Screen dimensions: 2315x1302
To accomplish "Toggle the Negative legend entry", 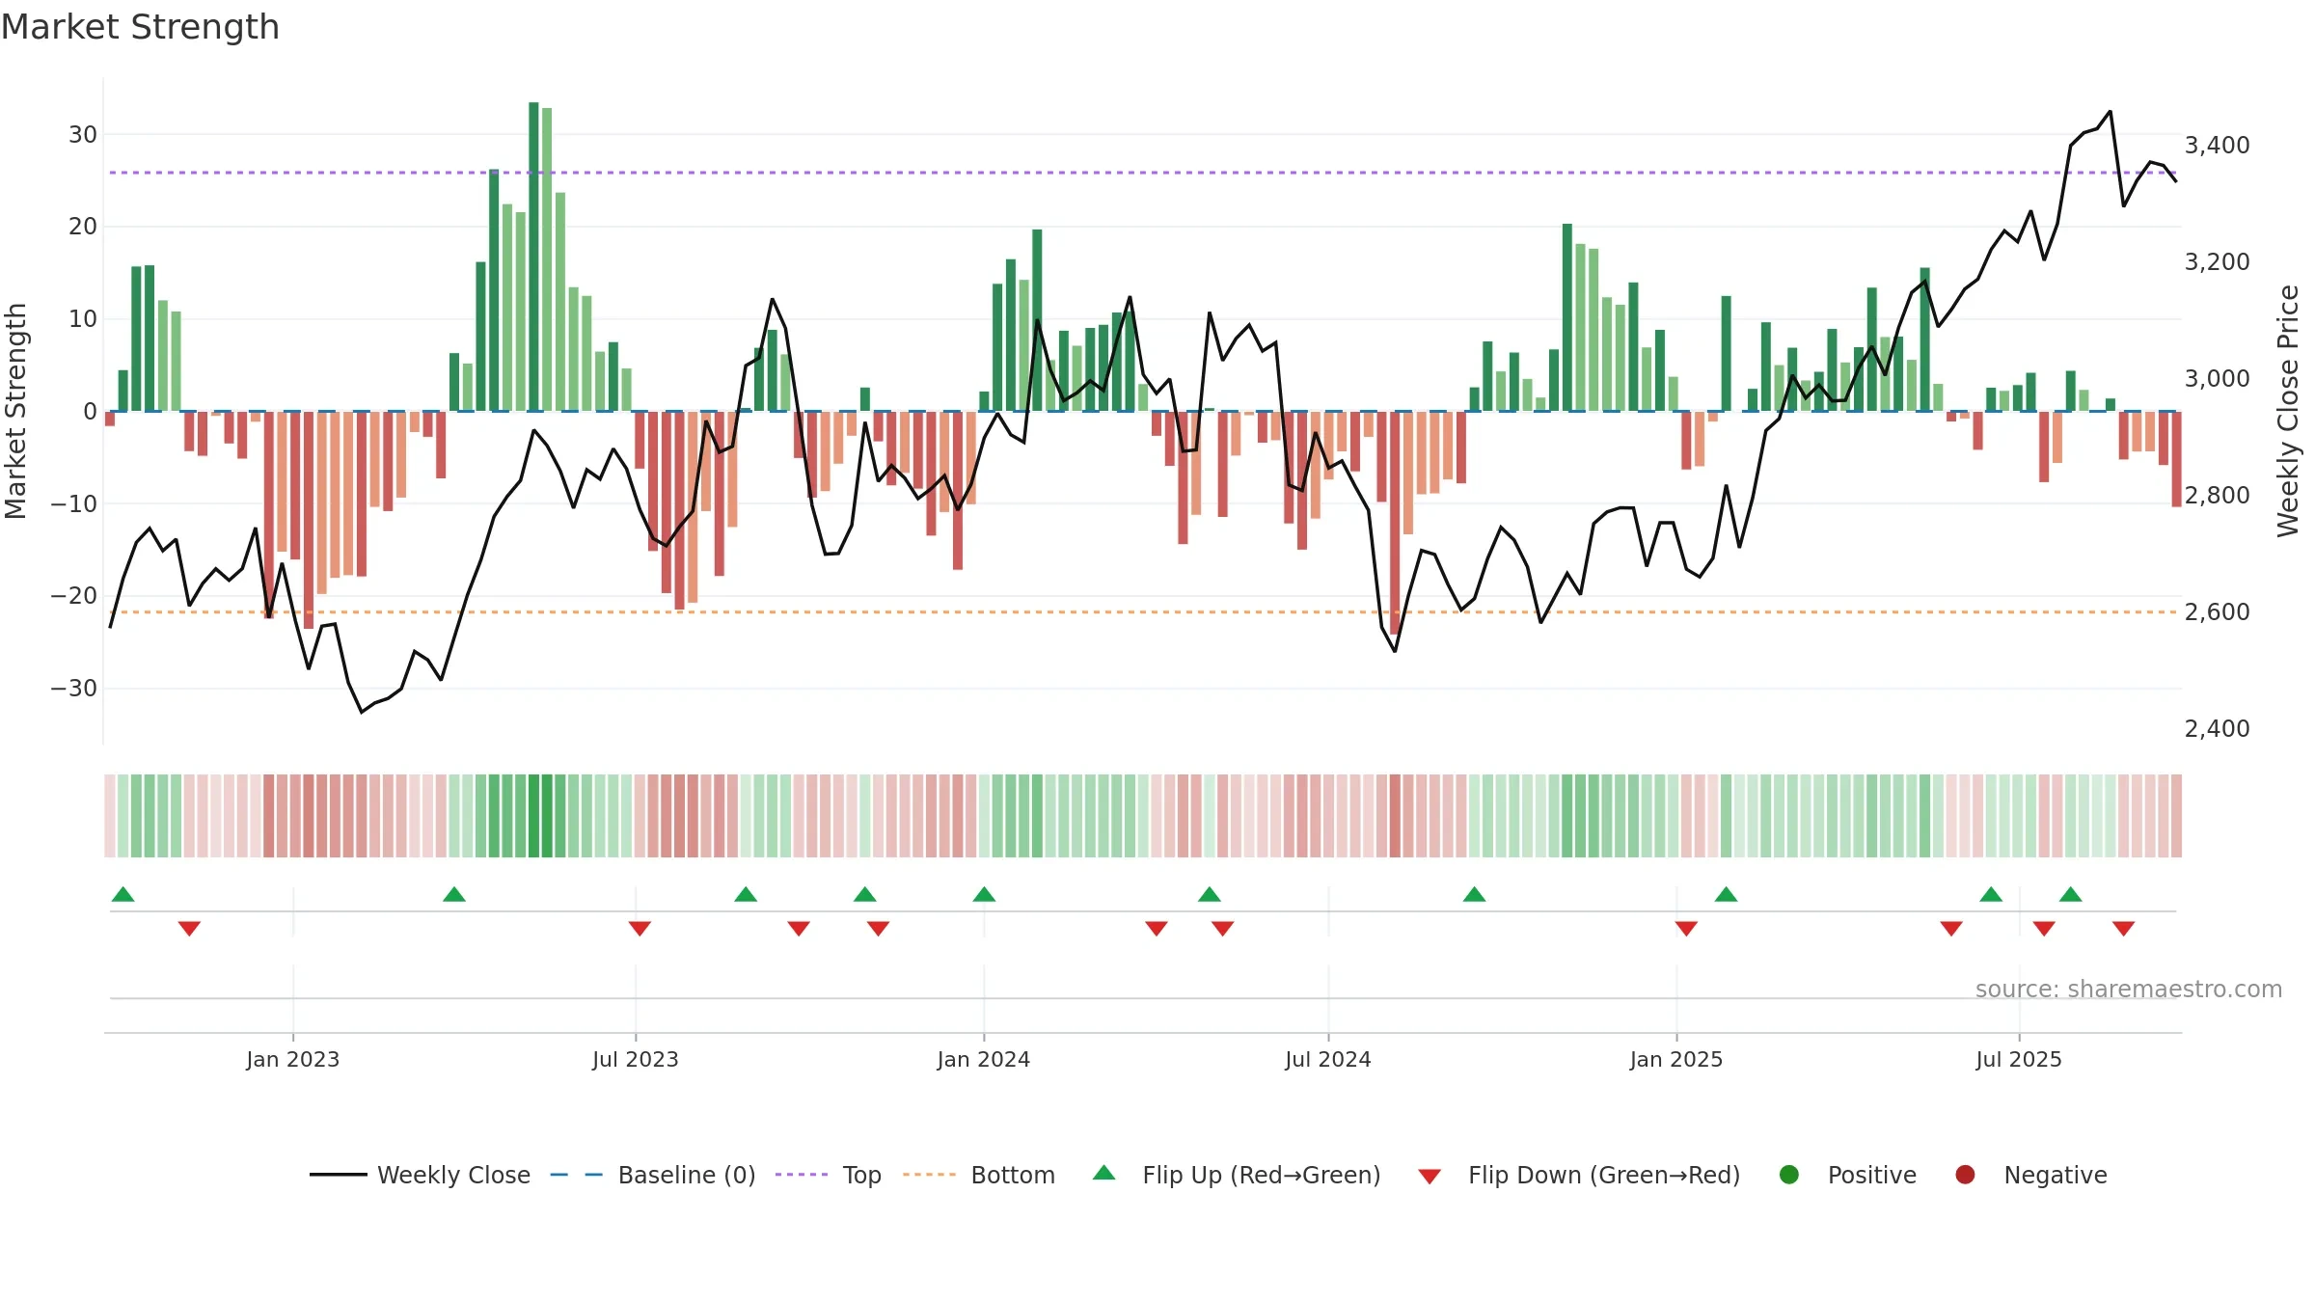I will click(2030, 1175).
